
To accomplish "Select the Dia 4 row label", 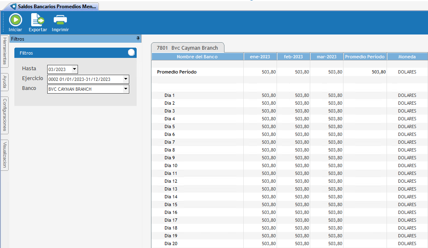I will pos(169,119).
